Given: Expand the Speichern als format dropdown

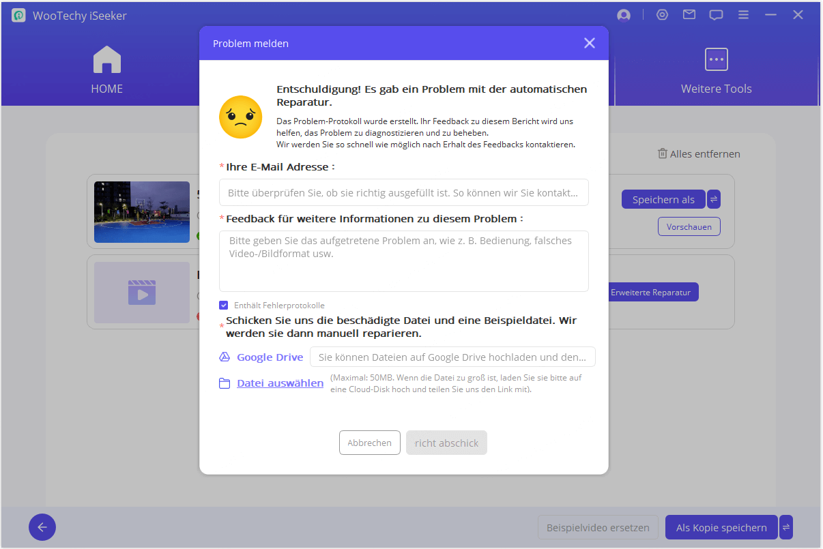Looking at the screenshot, I should click(x=714, y=199).
